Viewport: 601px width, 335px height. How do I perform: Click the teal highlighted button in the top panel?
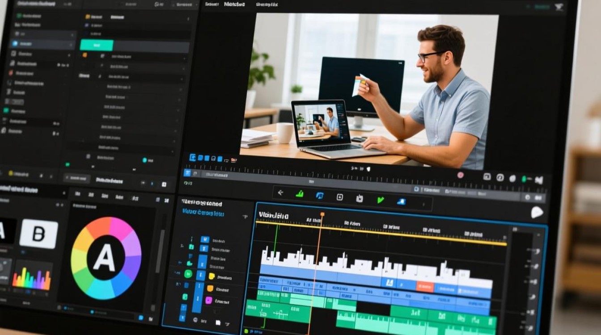pyautogui.click(x=97, y=45)
